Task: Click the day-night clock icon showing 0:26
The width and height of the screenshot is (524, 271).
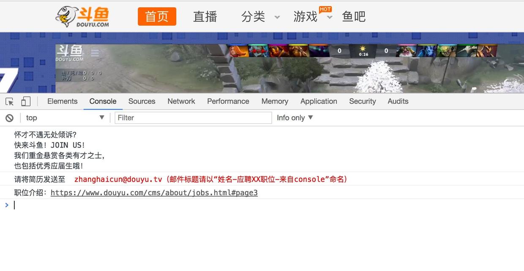Action: pyautogui.click(x=363, y=51)
